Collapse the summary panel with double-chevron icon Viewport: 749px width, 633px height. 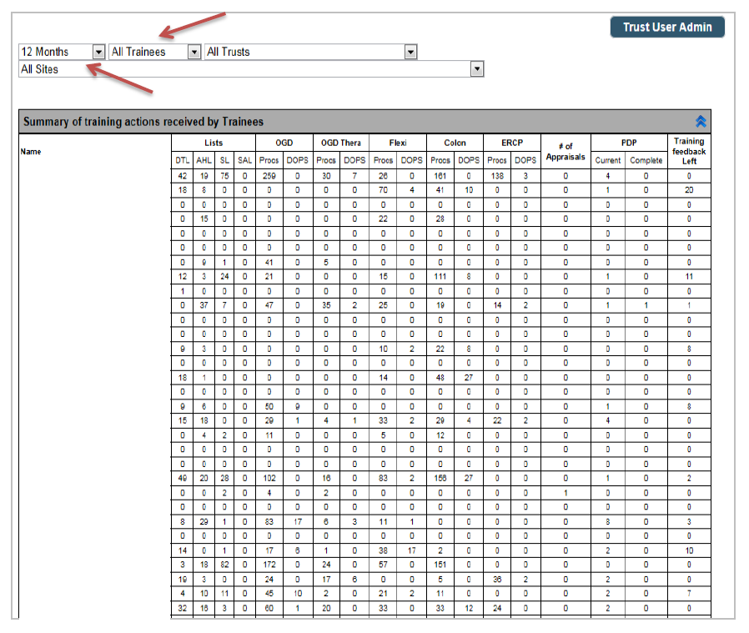click(701, 122)
